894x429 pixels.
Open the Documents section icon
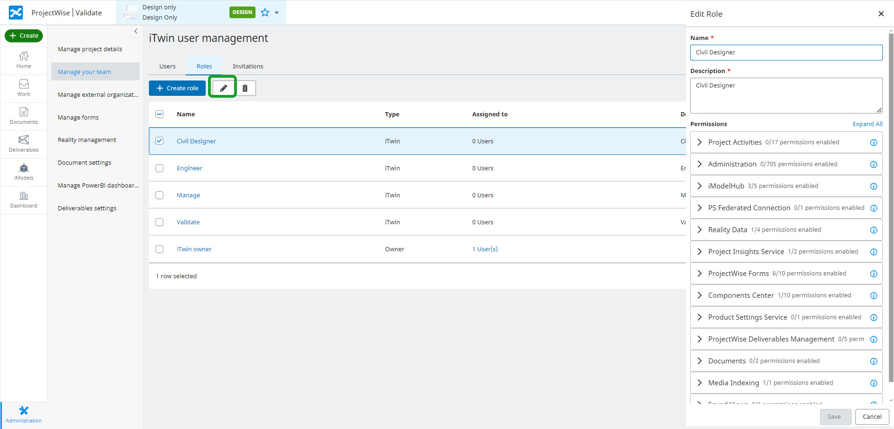[x=24, y=115]
